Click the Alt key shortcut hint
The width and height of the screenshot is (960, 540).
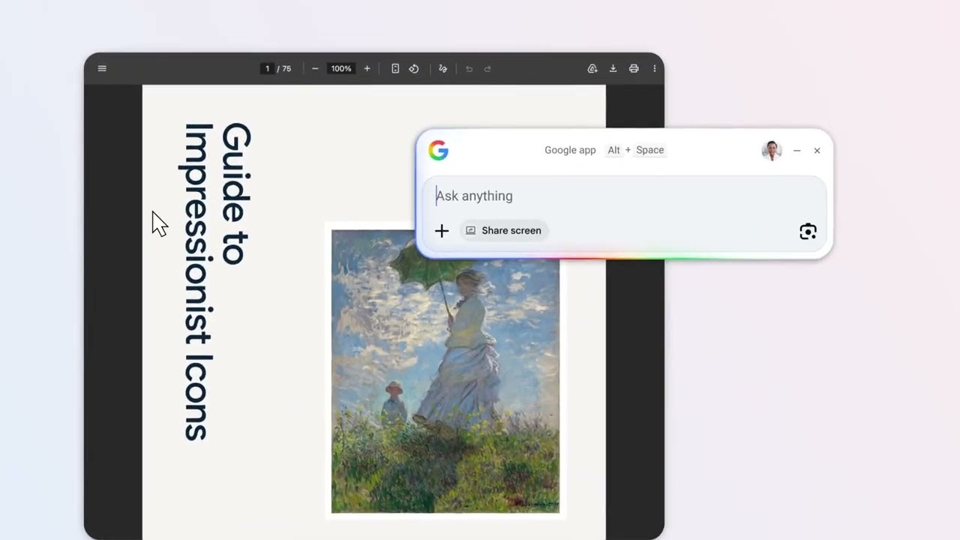click(x=614, y=150)
